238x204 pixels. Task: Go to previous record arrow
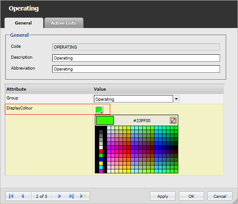tap(23, 196)
